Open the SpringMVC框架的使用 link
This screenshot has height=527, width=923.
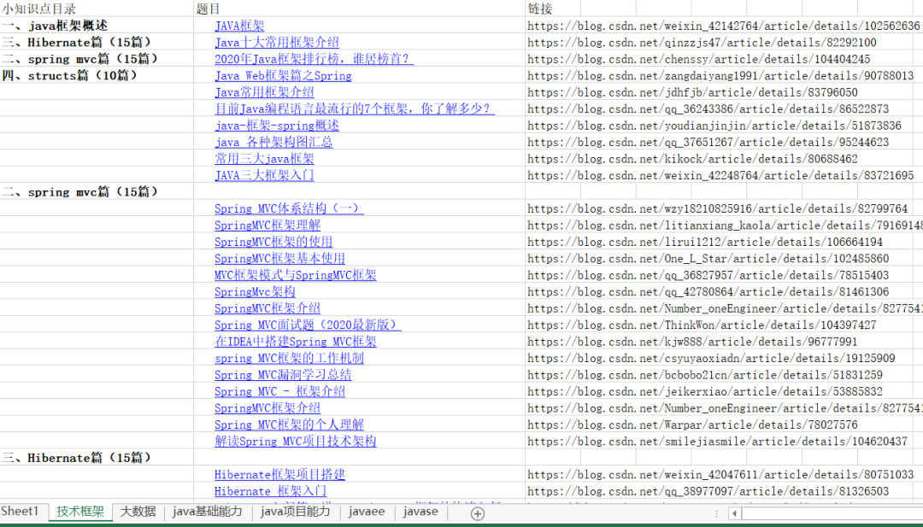point(273,242)
